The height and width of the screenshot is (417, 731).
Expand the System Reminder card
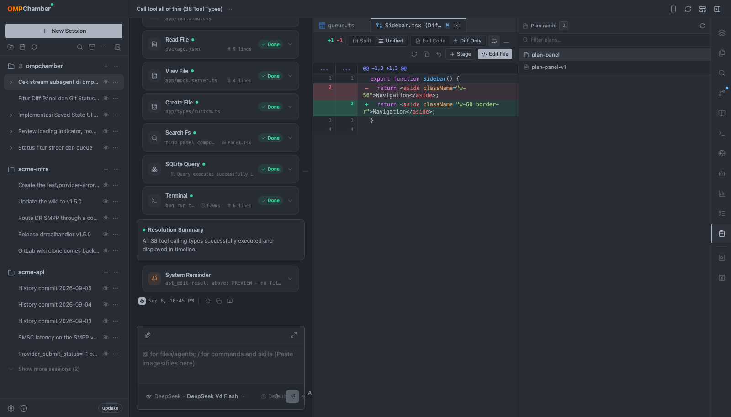[290, 279]
